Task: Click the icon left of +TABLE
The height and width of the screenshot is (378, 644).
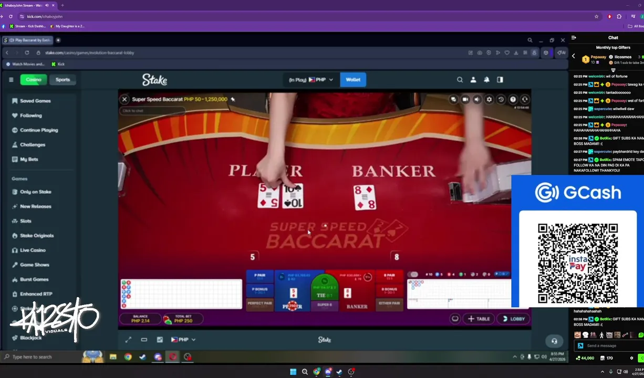Action: tap(455, 319)
